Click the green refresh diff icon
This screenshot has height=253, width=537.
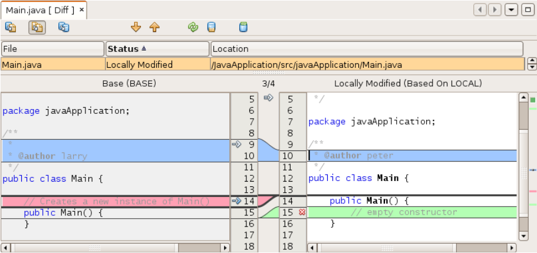click(x=193, y=27)
